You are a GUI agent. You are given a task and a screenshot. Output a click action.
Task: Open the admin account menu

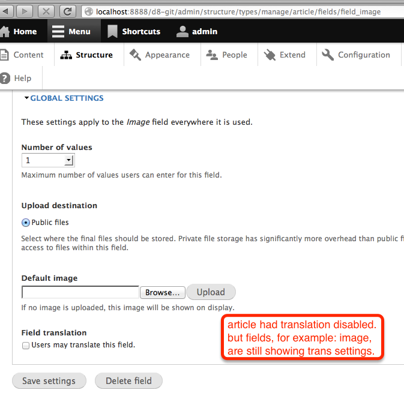pos(197,31)
